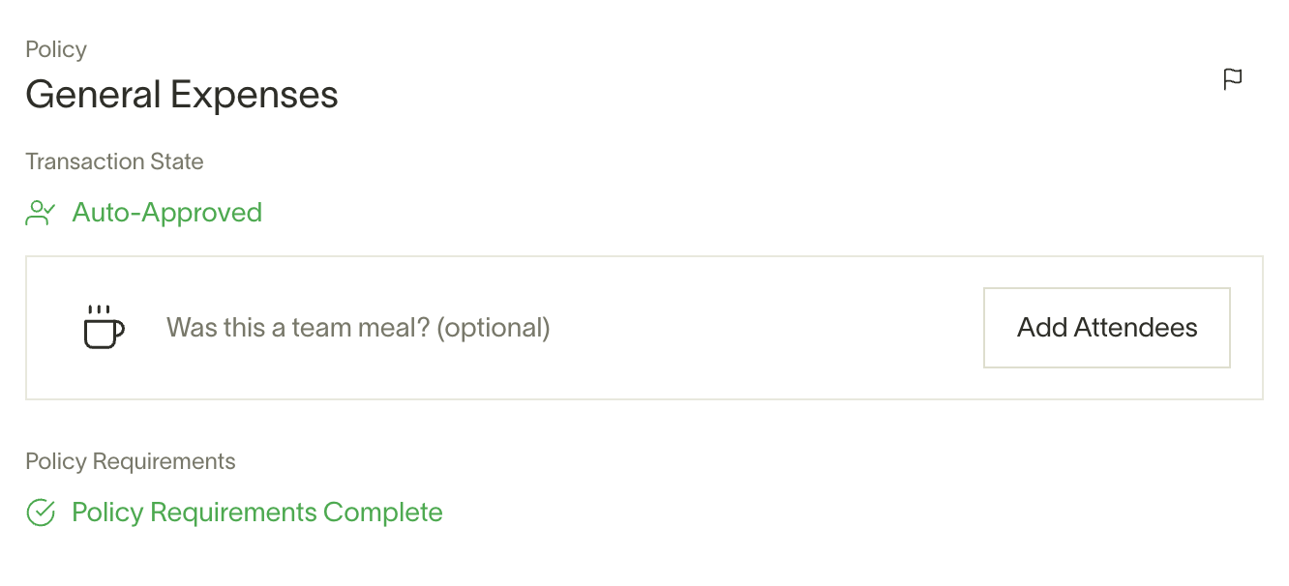Click the word 'Attendees' on the button
The image size is (1289, 586).
click(1135, 328)
